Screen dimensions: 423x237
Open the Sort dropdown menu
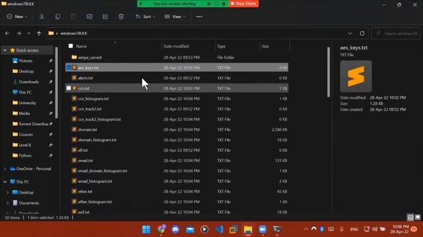[x=145, y=16]
